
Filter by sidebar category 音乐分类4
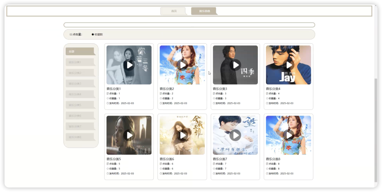[81, 94]
